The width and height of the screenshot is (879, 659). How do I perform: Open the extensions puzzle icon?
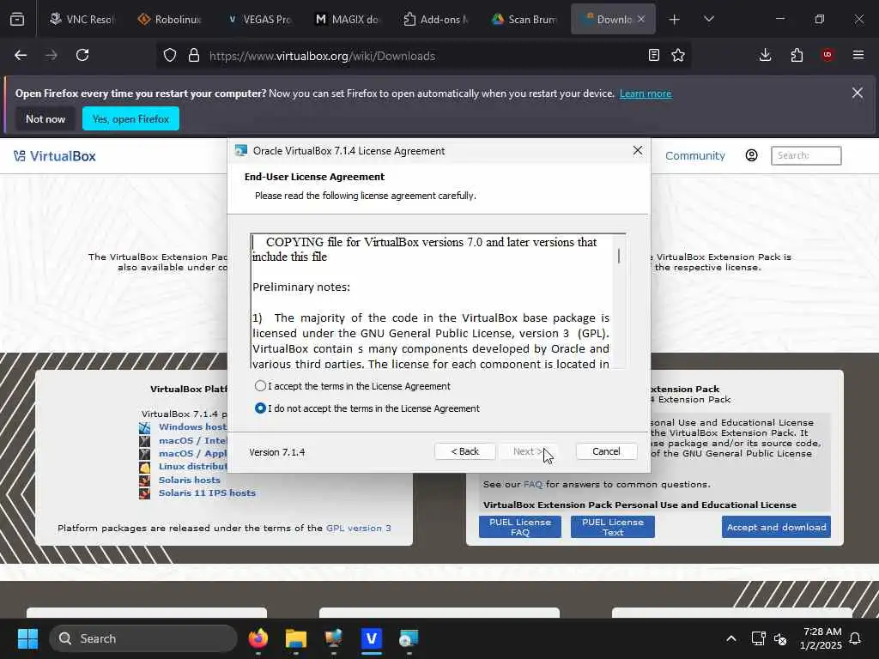(797, 55)
